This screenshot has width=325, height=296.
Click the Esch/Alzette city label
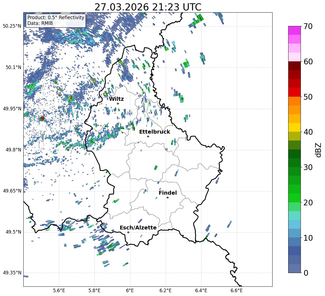click(138, 228)
